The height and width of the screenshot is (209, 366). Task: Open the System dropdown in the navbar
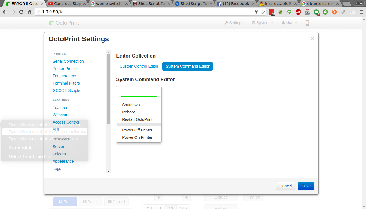(262, 23)
